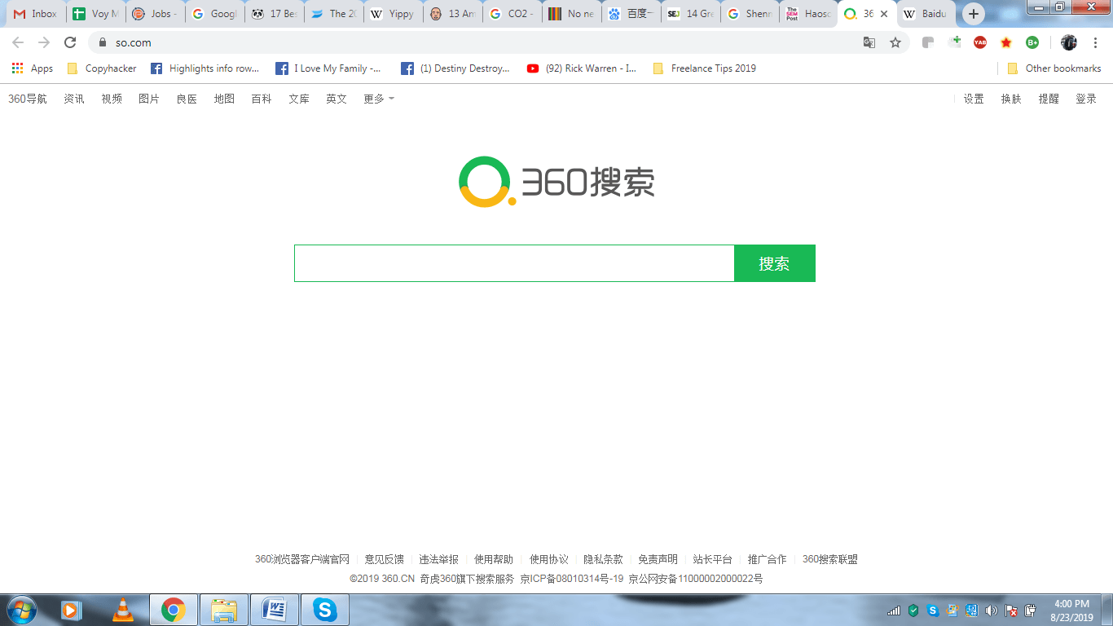Switch to Microsoft Word in the taskbar
Image resolution: width=1113 pixels, height=626 pixels.
coord(275,610)
